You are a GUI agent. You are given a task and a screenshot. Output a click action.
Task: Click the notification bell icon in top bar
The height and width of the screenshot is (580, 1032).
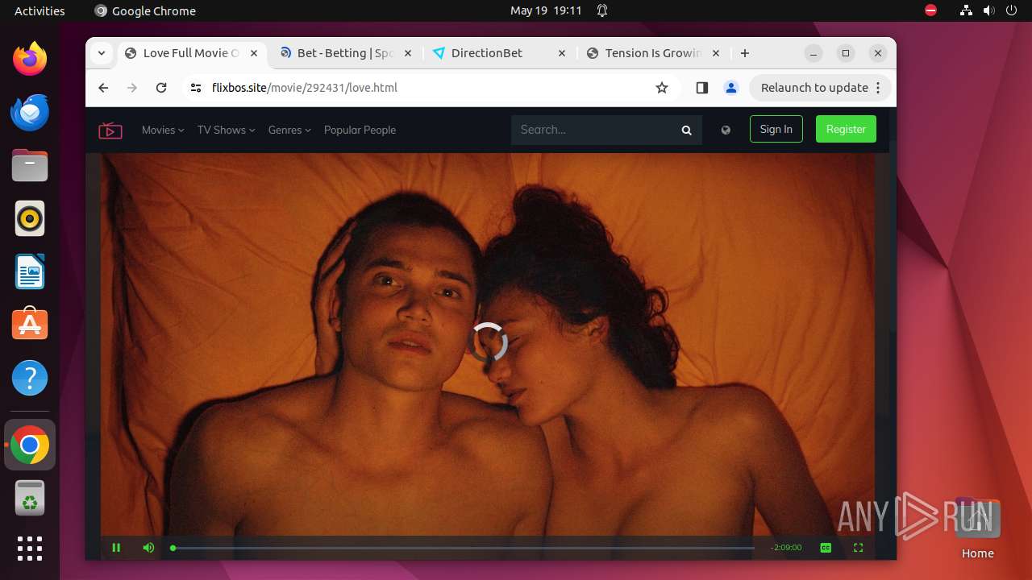(602, 10)
